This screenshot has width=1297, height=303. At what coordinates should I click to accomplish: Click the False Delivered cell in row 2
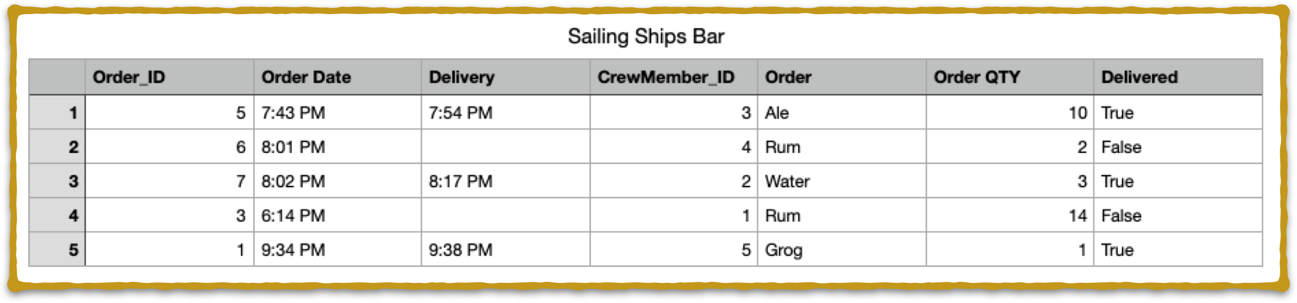point(1178,146)
